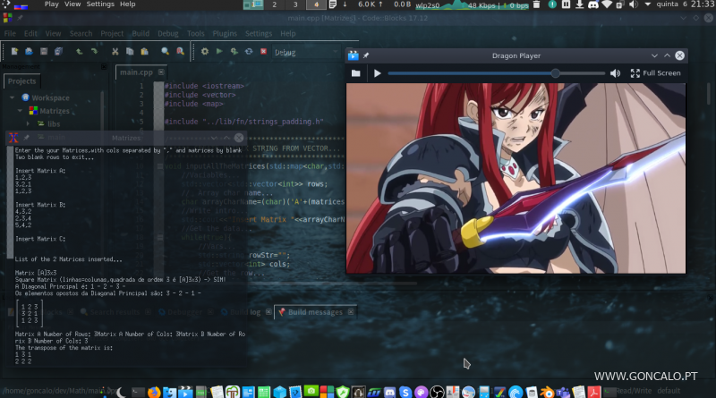Pin the Dragon Player window with pushpin
This screenshot has height=398, width=716.
click(x=365, y=55)
